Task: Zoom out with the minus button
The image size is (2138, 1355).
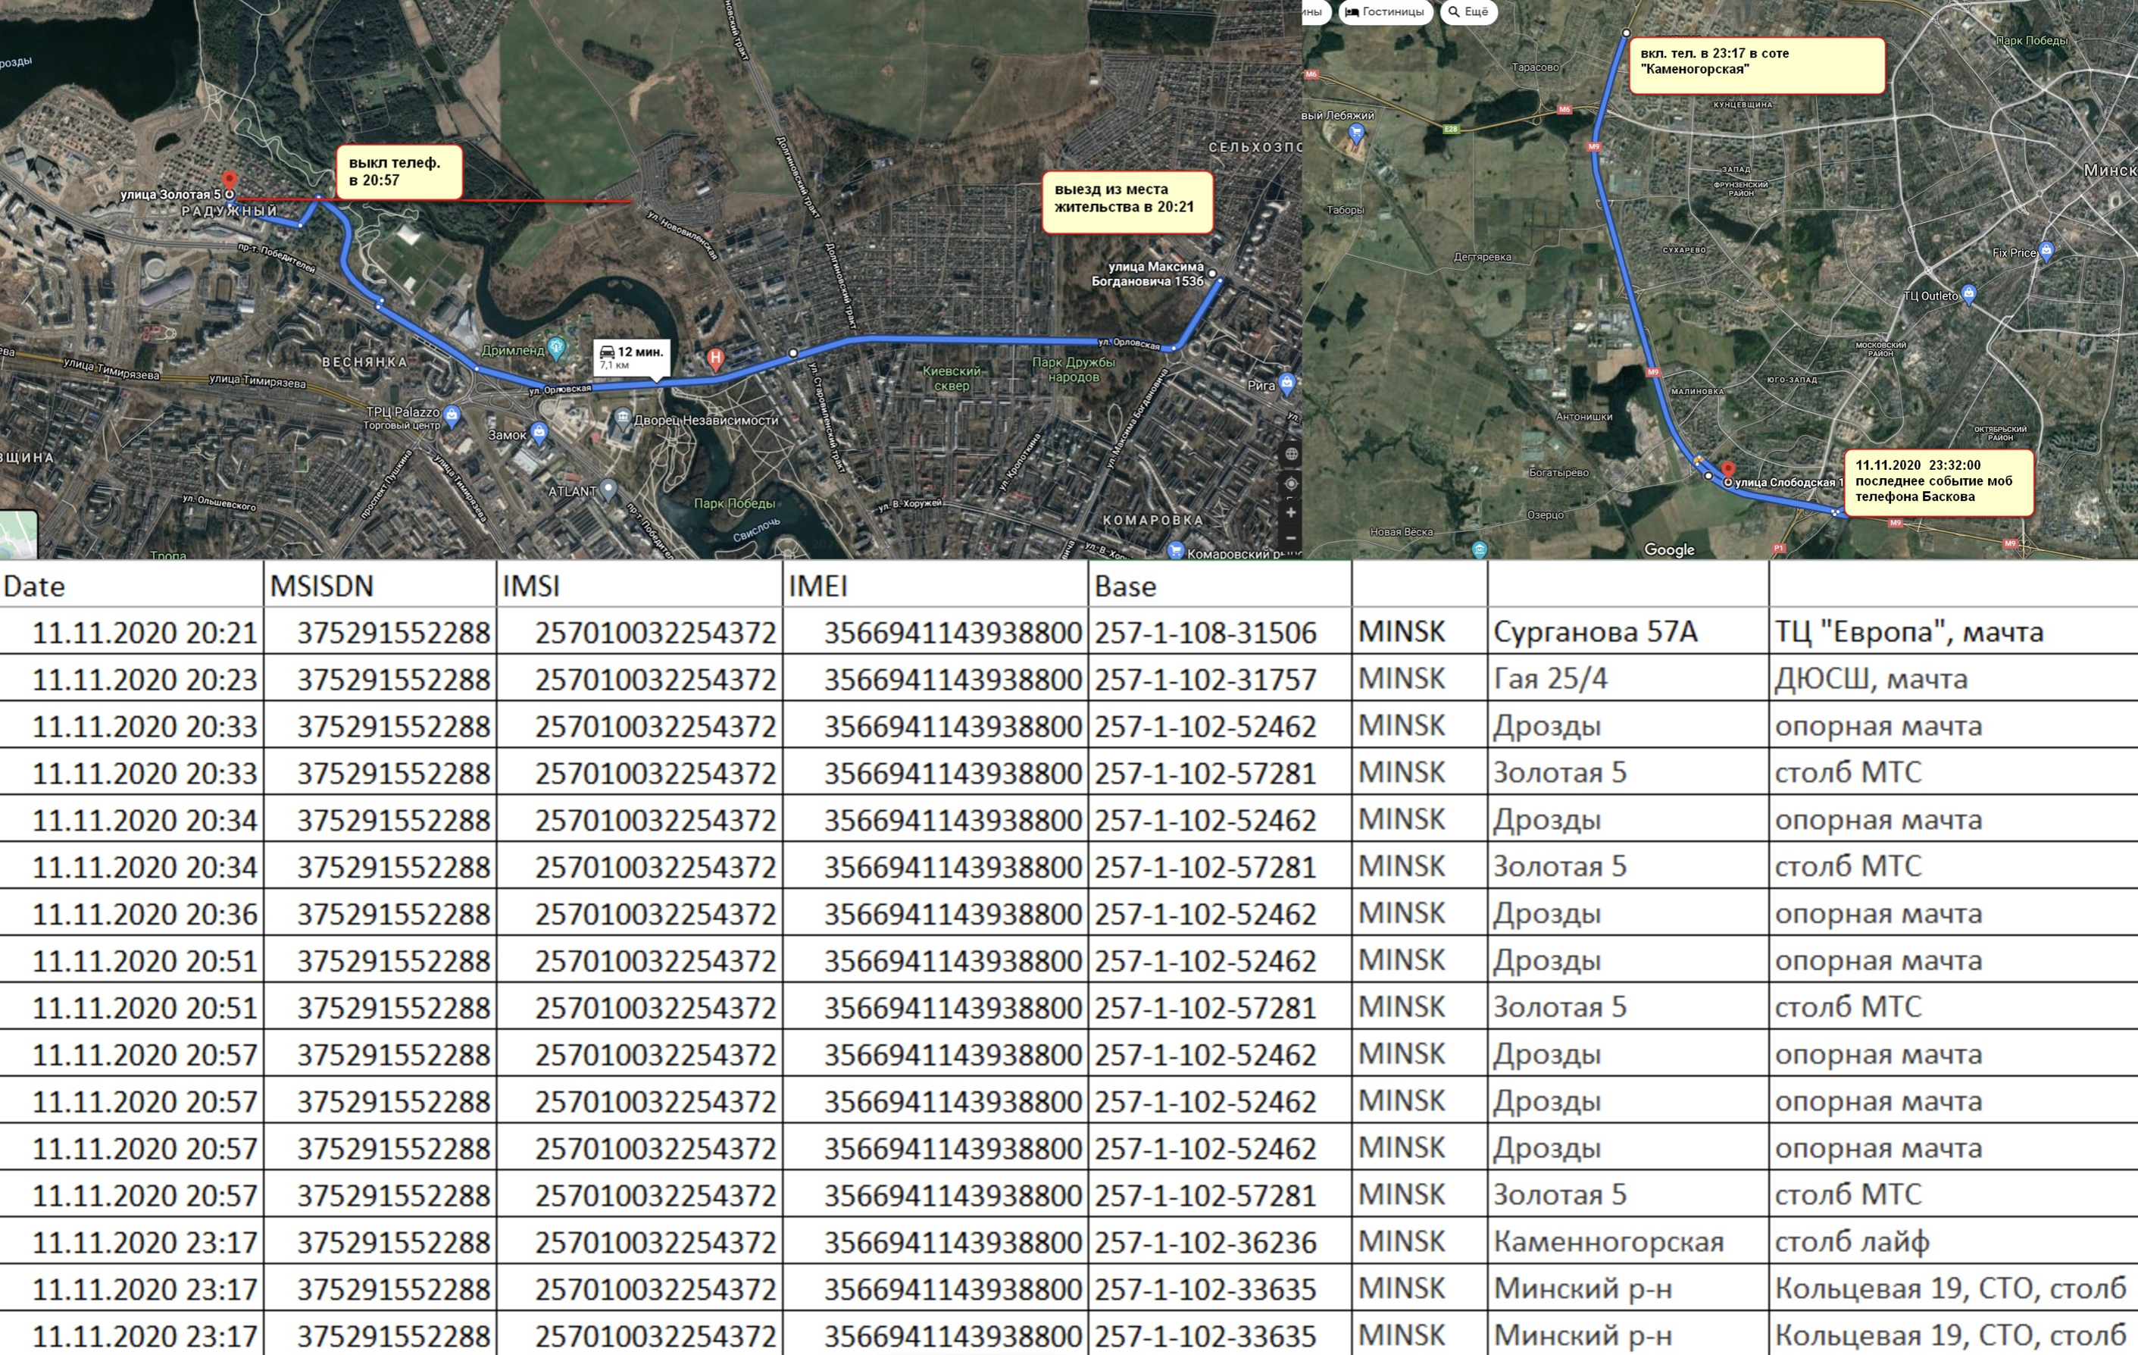Action: point(1291,538)
